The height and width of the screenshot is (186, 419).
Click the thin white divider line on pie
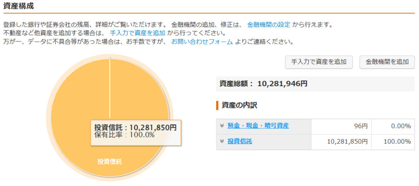[110, 90]
